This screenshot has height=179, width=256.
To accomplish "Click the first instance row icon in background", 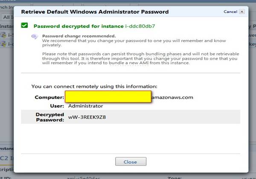I will tap(4, 35).
